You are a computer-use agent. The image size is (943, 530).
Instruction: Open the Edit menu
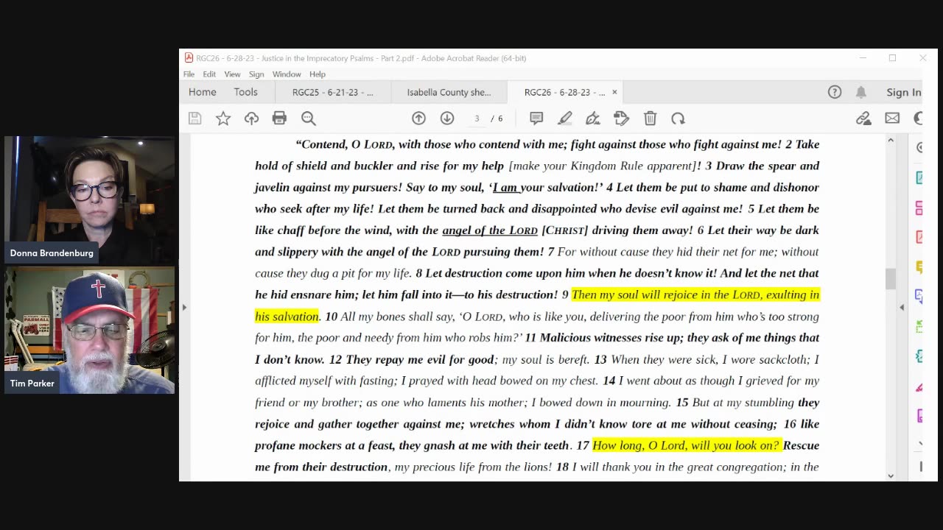[209, 74]
